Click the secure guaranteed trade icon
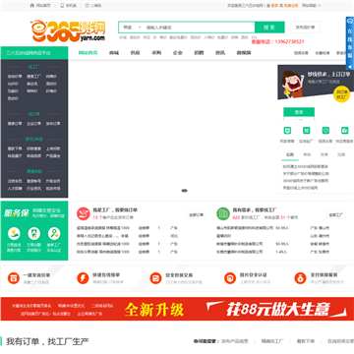Screen dimensions: 354x354 pos(155,278)
